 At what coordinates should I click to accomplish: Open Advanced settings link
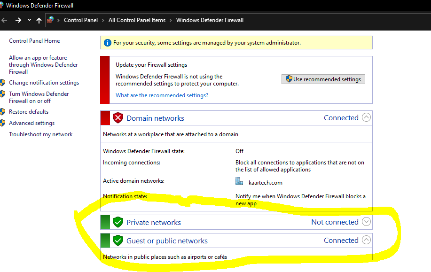(x=31, y=123)
